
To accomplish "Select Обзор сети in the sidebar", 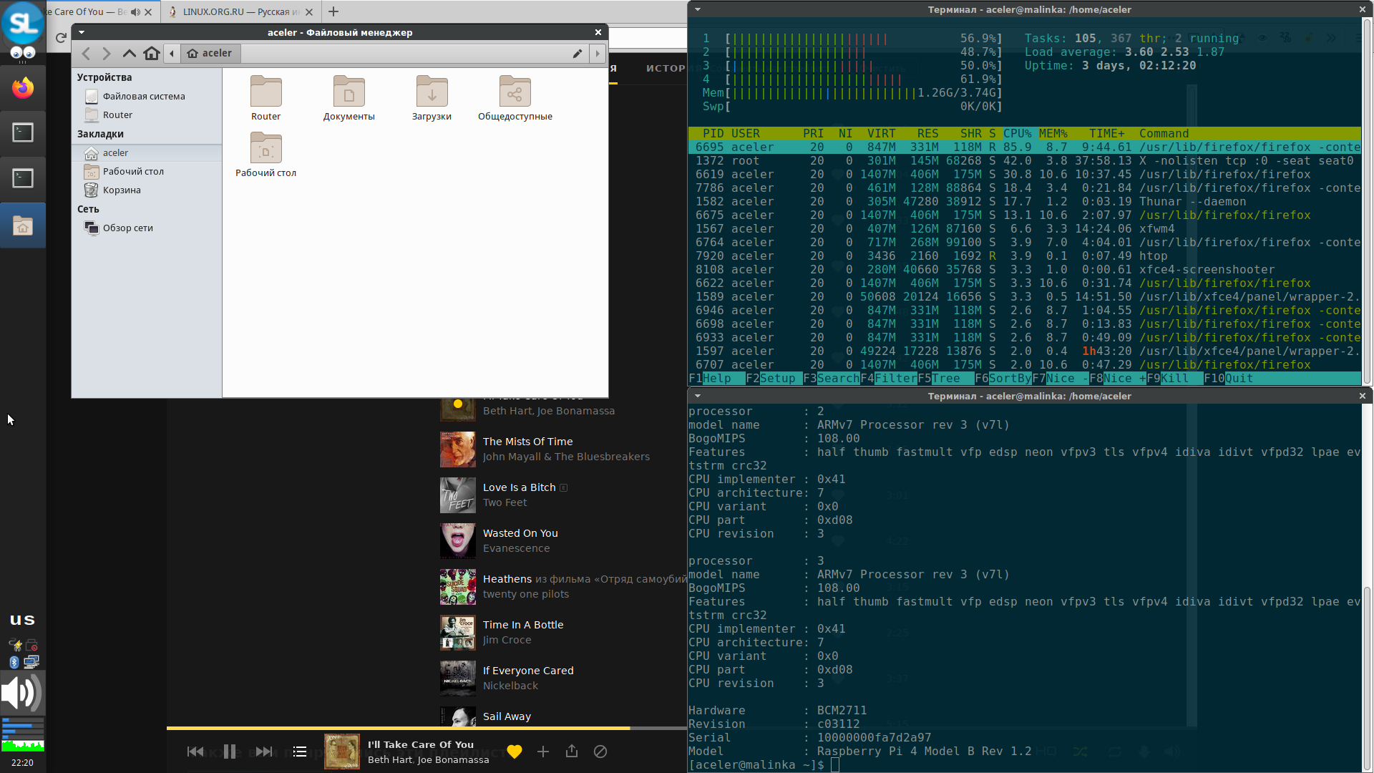I will 127,228.
